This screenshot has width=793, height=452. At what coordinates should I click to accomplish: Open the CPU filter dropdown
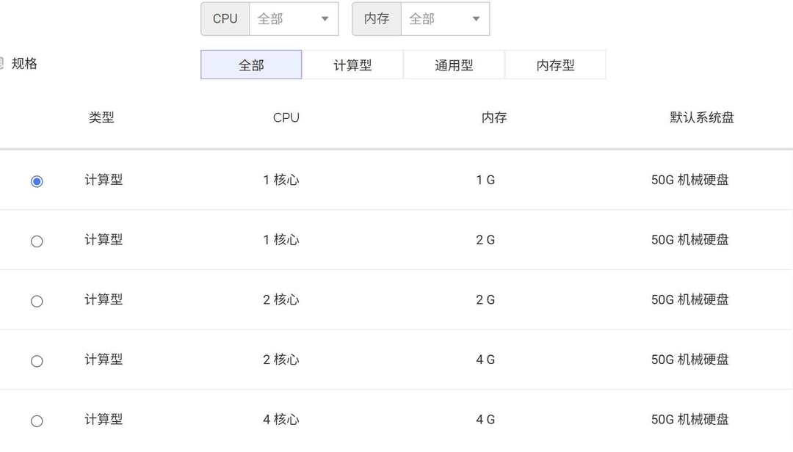point(293,19)
